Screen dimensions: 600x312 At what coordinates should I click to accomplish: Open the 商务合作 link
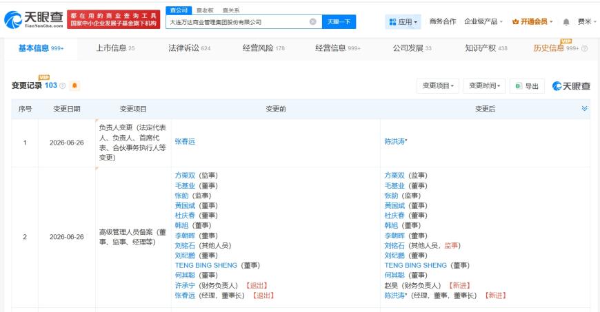pos(443,22)
